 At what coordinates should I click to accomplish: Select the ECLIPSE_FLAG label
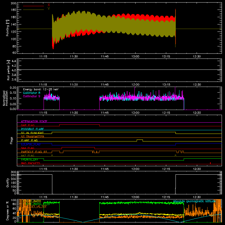(31, 144)
